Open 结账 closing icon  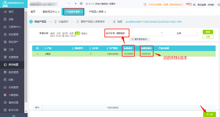(x=5, y=80)
